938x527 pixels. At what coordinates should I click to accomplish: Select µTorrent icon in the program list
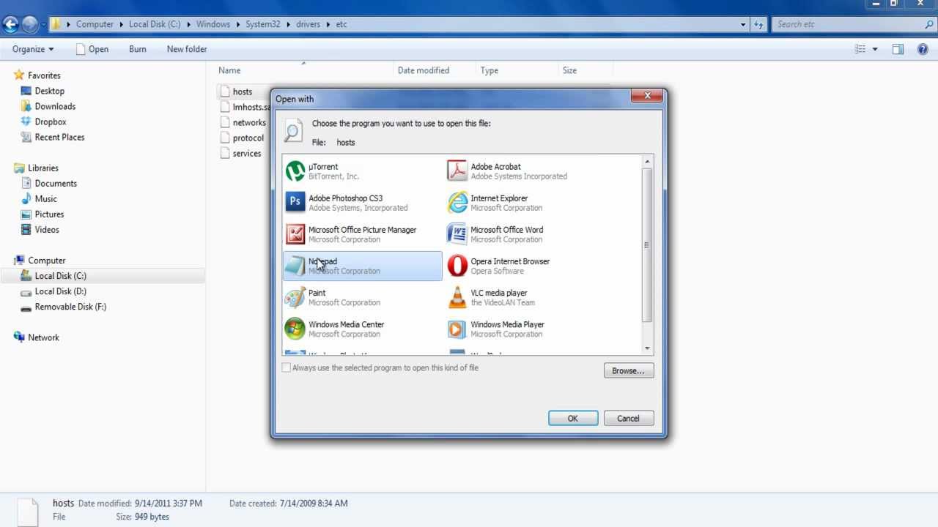(x=295, y=171)
